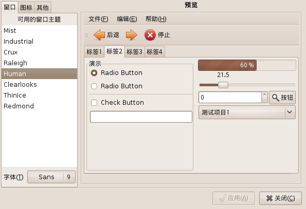Click the orange forward arrow icon
The height and width of the screenshot is (209, 306).
[x=131, y=35]
